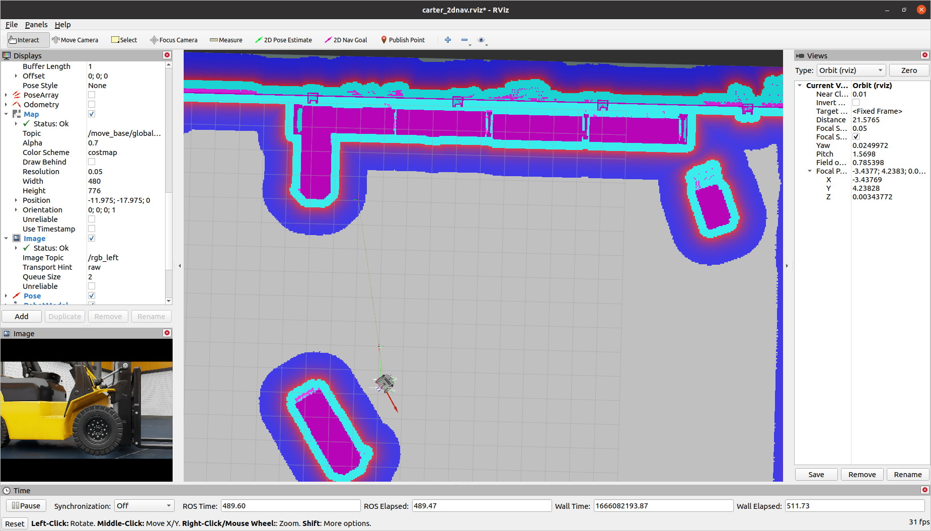The image size is (931, 531).
Task: Click the Time panel clock icon
Action: (x=7, y=491)
